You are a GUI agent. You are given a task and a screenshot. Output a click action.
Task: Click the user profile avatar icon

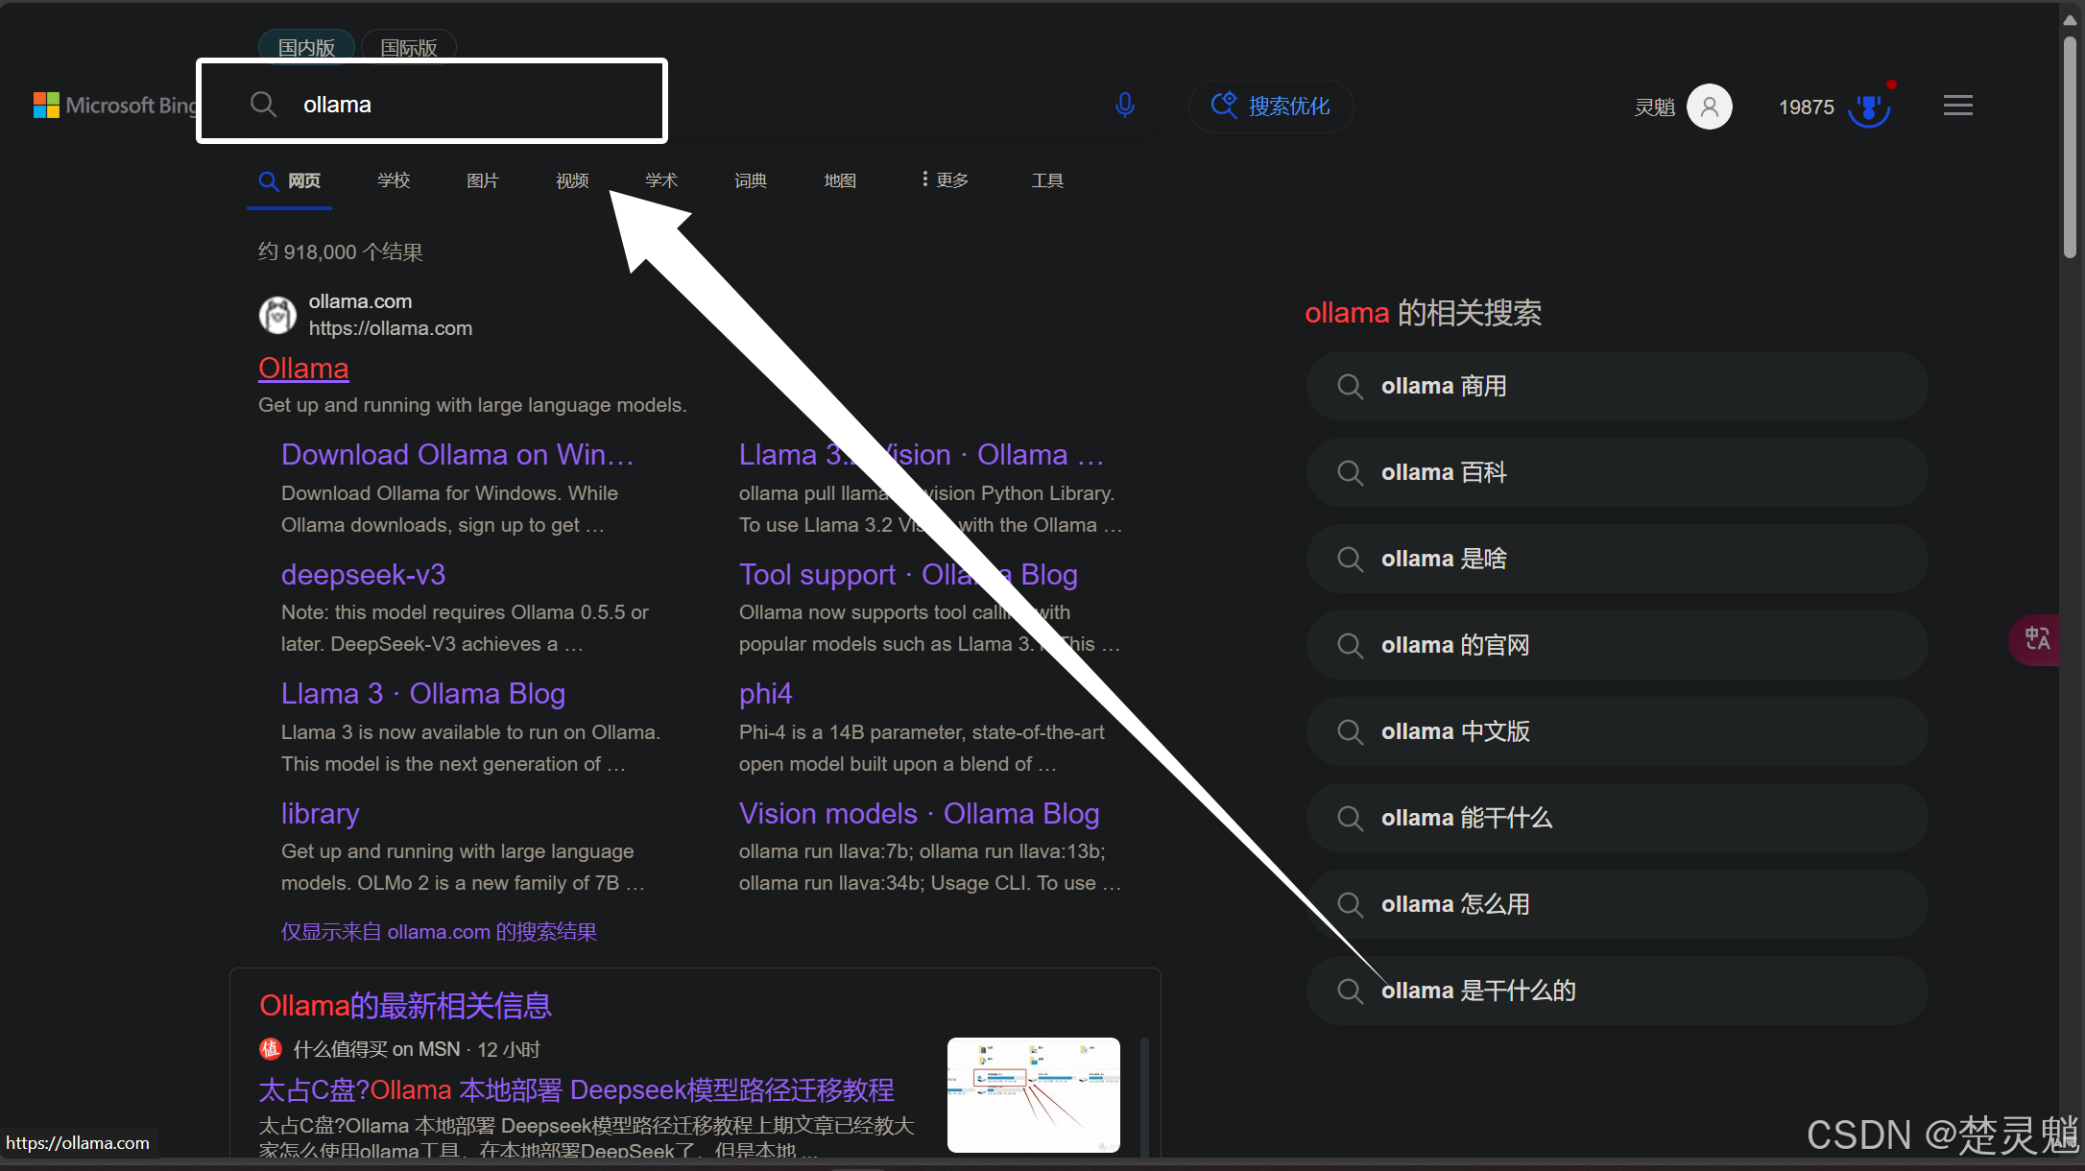pyautogui.click(x=1709, y=107)
